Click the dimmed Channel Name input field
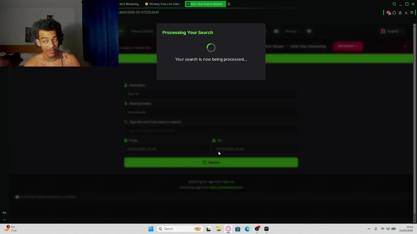The image size is (417, 234). [211, 112]
